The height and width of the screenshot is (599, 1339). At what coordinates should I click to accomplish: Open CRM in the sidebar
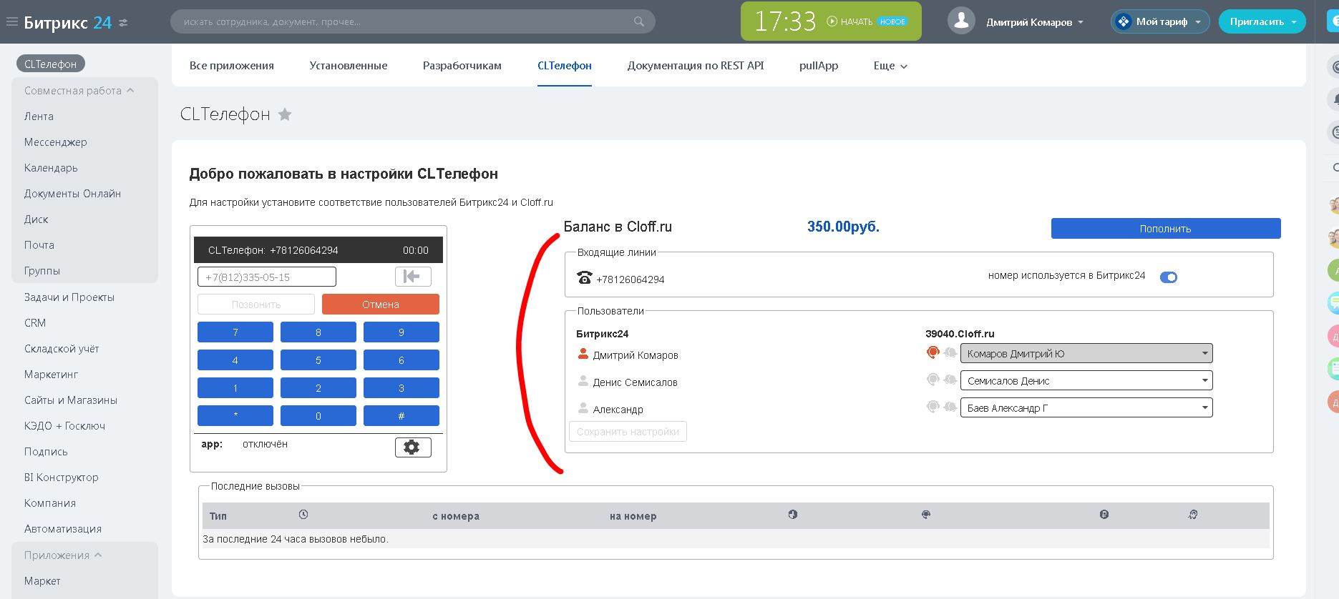pos(35,323)
